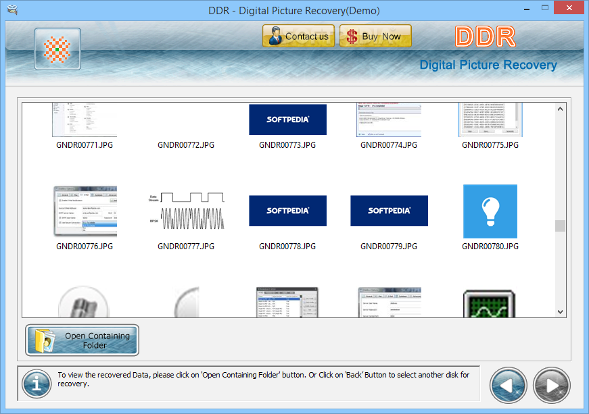Select thumbnail of GNDR00774.JPG
589x414 pixels.
coord(389,120)
